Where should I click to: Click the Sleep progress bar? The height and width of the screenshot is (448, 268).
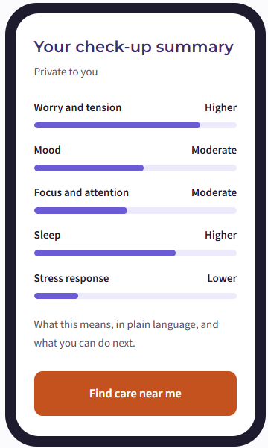[135, 253]
